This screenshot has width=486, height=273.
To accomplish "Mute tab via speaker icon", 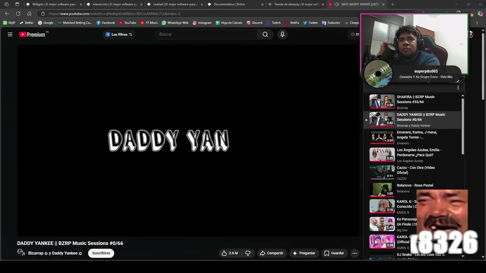I will [x=337, y=4].
